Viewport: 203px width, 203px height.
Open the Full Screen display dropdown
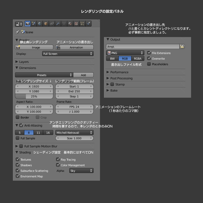[x=67, y=54]
